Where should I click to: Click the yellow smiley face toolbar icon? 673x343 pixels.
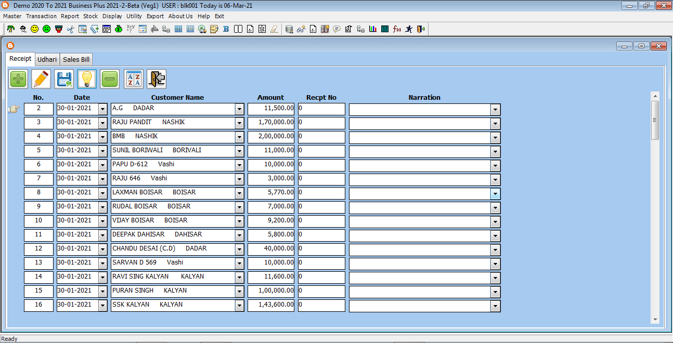click(34, 29)
